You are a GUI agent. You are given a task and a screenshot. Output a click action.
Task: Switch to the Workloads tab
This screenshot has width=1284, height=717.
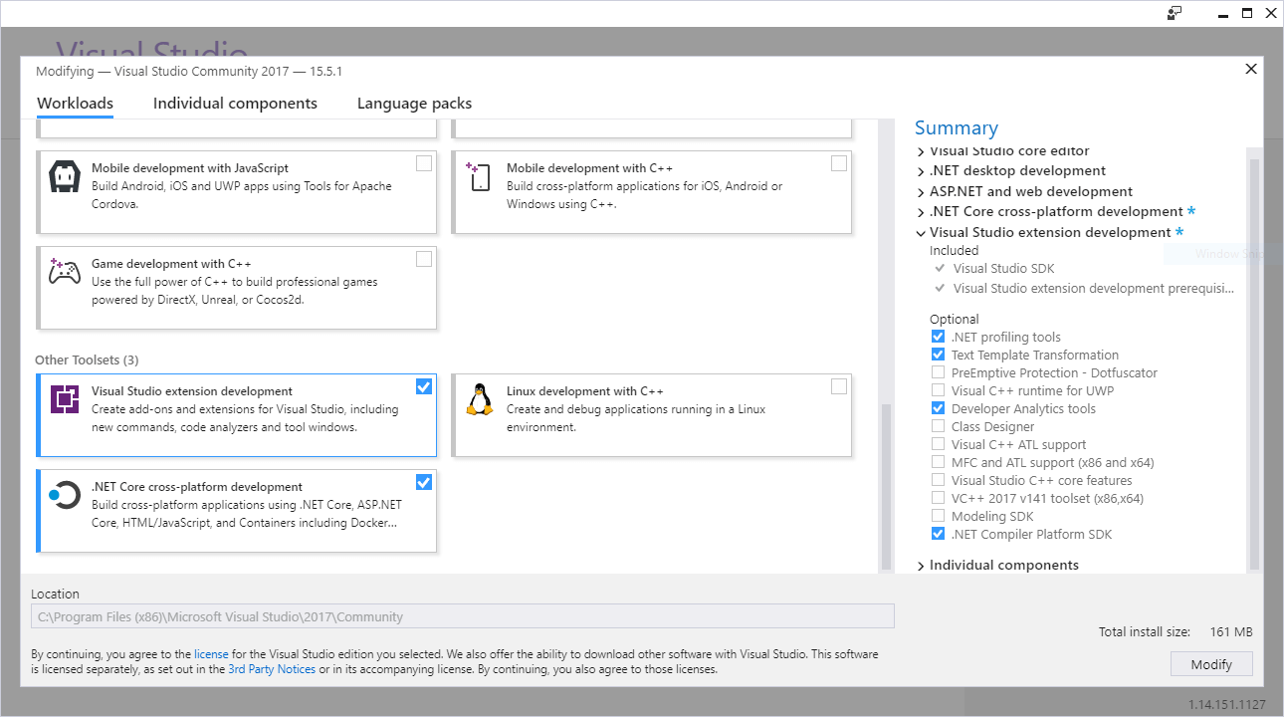point(75,104)
